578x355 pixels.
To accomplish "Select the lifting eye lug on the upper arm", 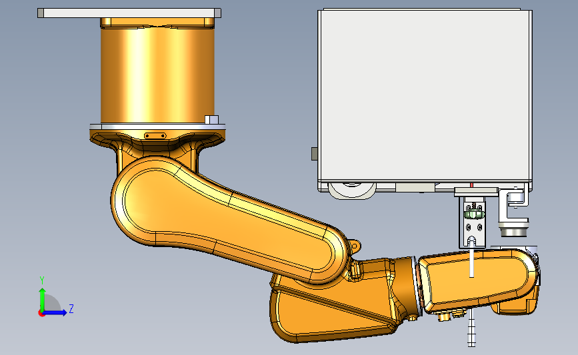I will click(354, 246).
